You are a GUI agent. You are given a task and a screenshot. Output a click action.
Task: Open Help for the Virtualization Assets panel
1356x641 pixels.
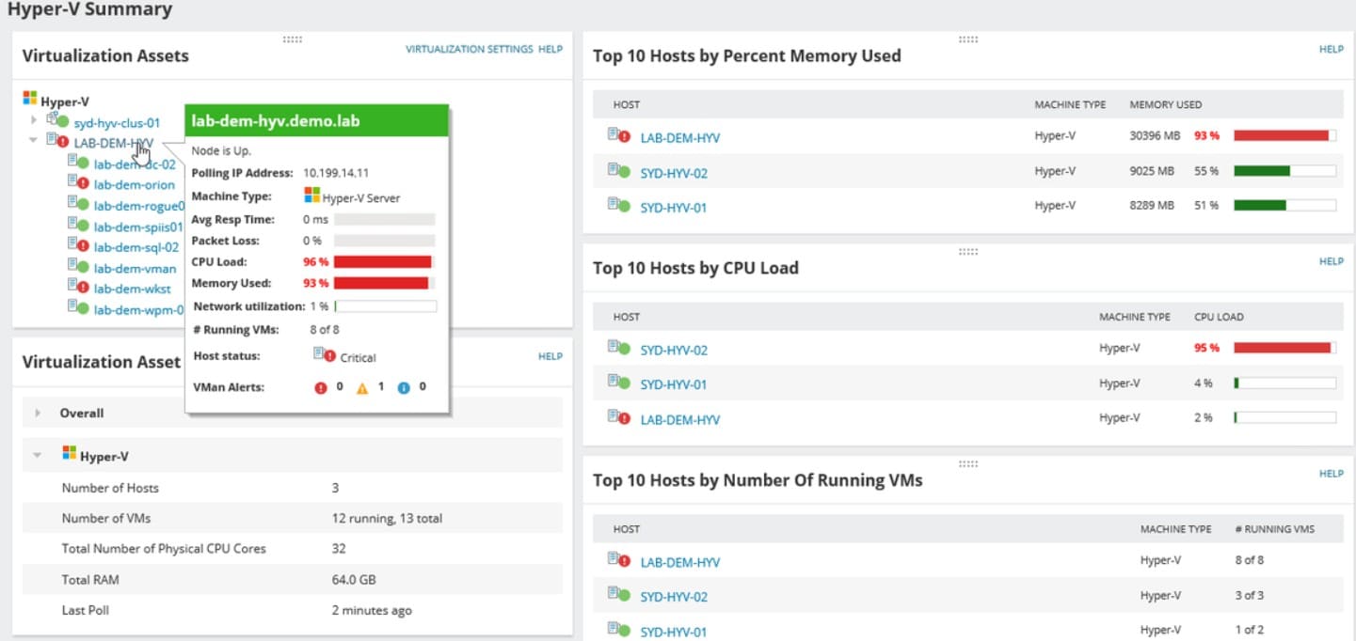pos(550,49)
